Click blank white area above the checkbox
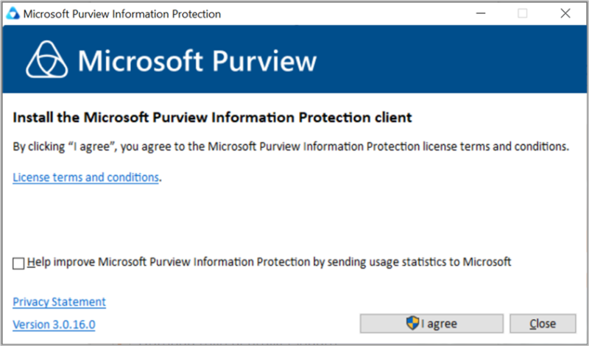 294,217
